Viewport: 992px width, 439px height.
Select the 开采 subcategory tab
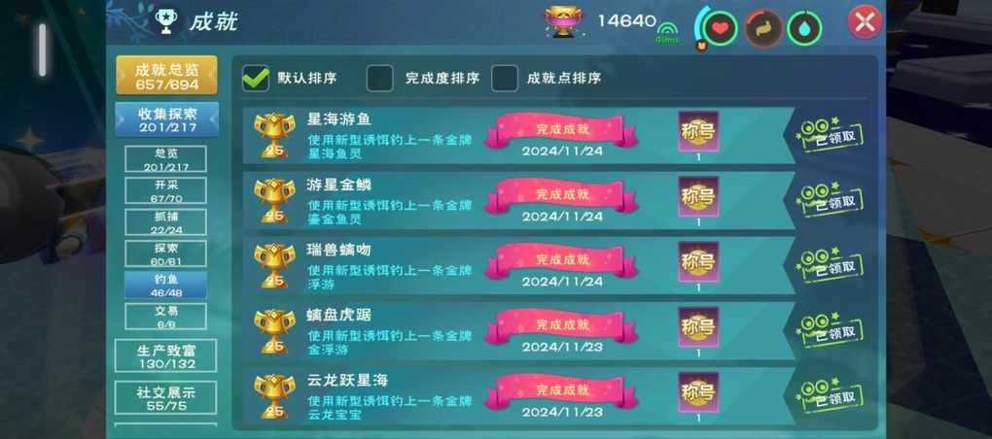coord(165,190)
